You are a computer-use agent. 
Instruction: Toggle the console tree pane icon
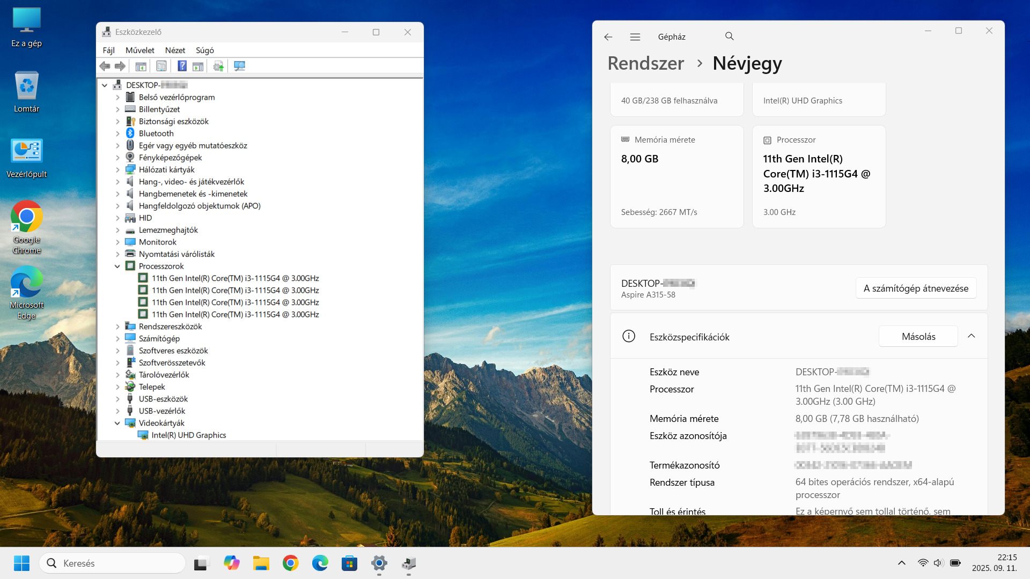(x=141, y=66)
